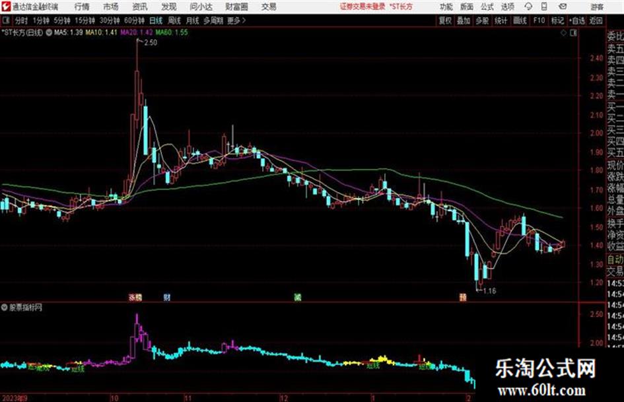Click the MA60 value label
This screenshot has height=402, width=624.
coord(172,32)
